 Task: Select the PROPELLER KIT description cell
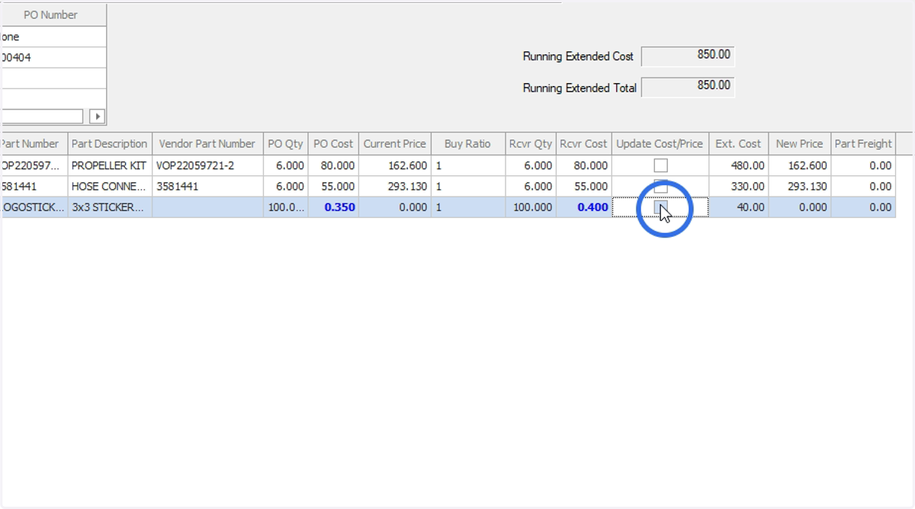[x=110, y=165]
